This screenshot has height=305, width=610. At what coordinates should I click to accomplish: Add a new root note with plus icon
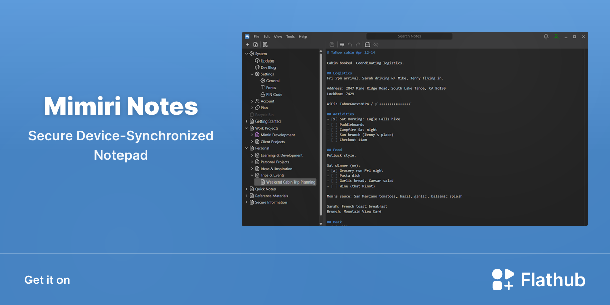(x=248, y=45)
